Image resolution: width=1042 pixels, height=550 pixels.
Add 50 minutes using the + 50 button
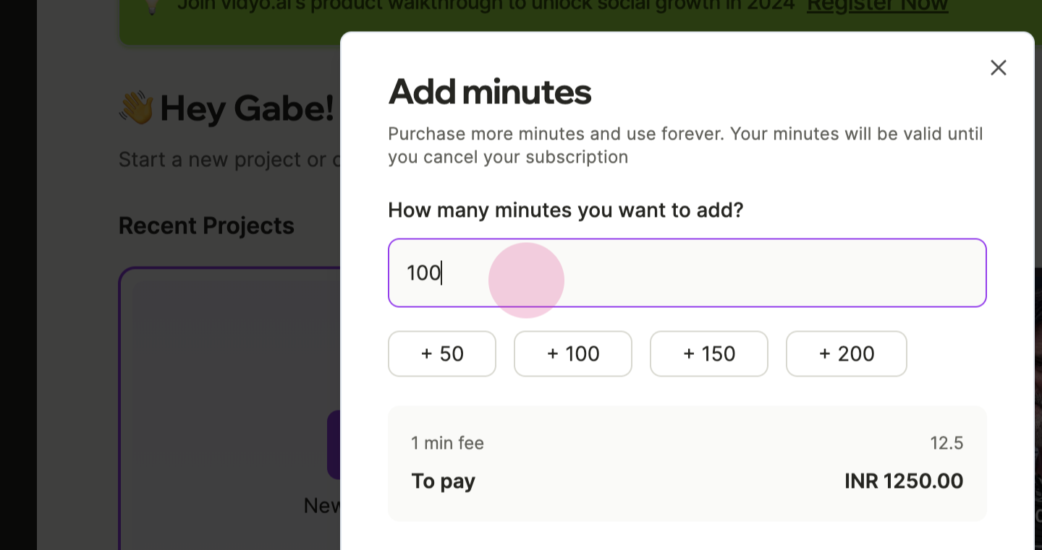click(442, 353)
